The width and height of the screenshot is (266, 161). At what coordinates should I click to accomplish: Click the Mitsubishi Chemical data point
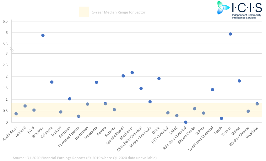point(141,89)
